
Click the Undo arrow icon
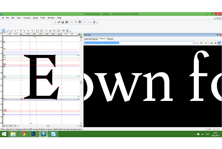(x=84, y=22)
